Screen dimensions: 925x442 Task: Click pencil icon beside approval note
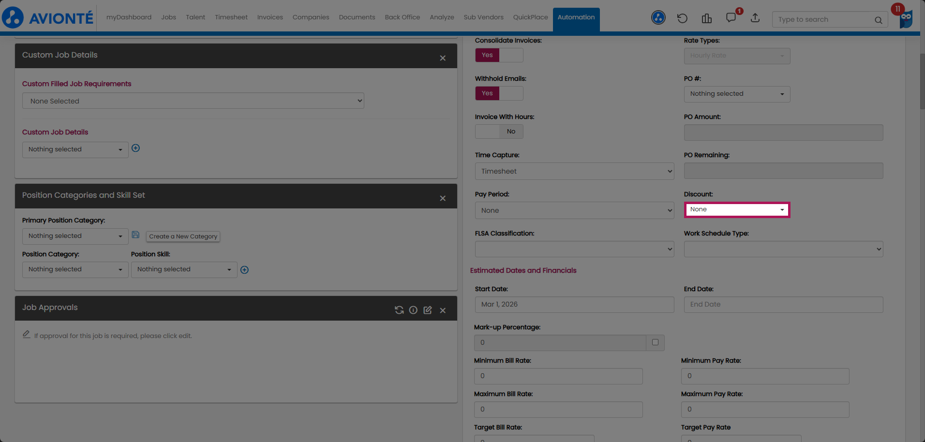coord(27,334)
